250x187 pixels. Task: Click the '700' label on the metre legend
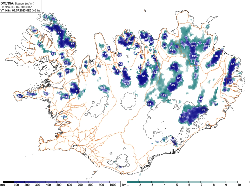click(x=80, y=185)
